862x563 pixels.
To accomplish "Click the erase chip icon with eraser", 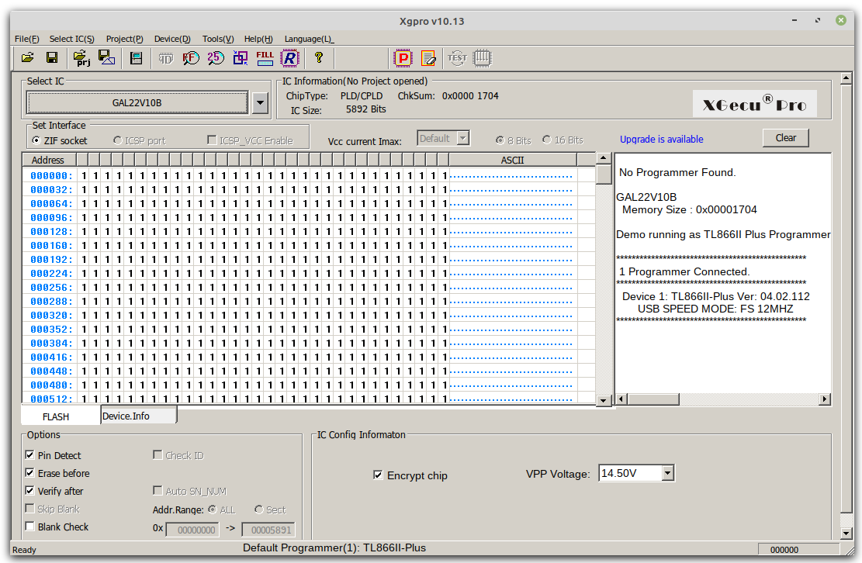I will tap(428, 57).
